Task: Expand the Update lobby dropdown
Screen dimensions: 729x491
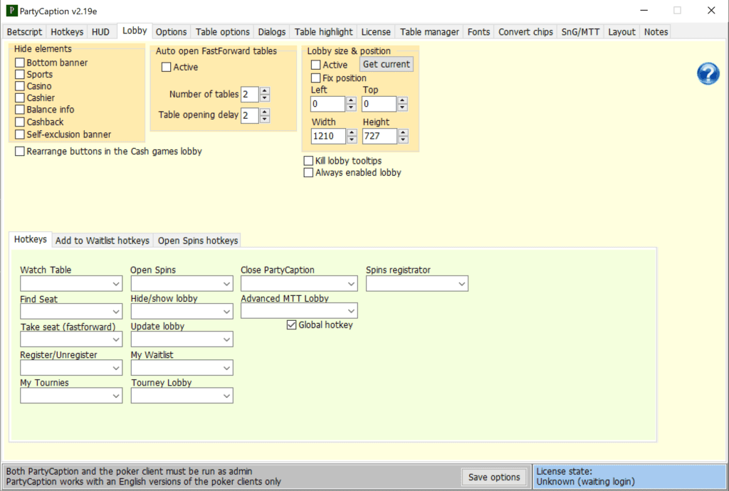Action: pyautogui.click(x=182, y=339)
